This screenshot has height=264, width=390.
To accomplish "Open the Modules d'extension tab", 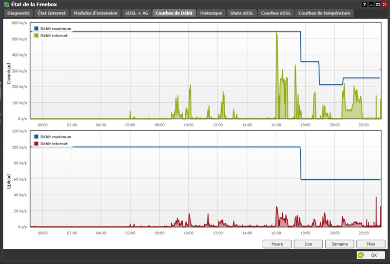I will point(95,13).
